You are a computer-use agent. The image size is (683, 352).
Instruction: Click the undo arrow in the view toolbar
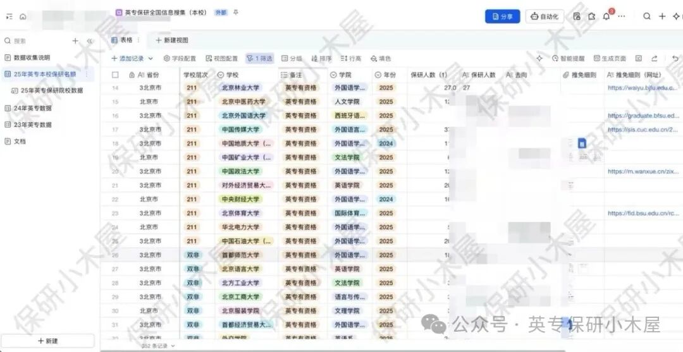click(x=675, y=58)
